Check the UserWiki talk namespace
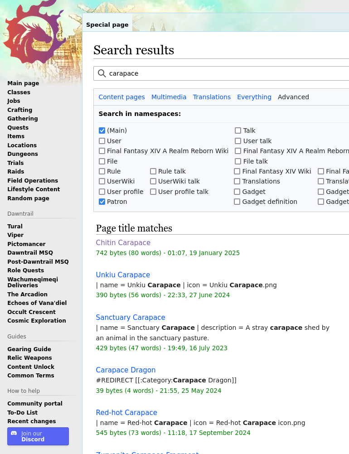The image size is (349, 454). coord(153,181)
